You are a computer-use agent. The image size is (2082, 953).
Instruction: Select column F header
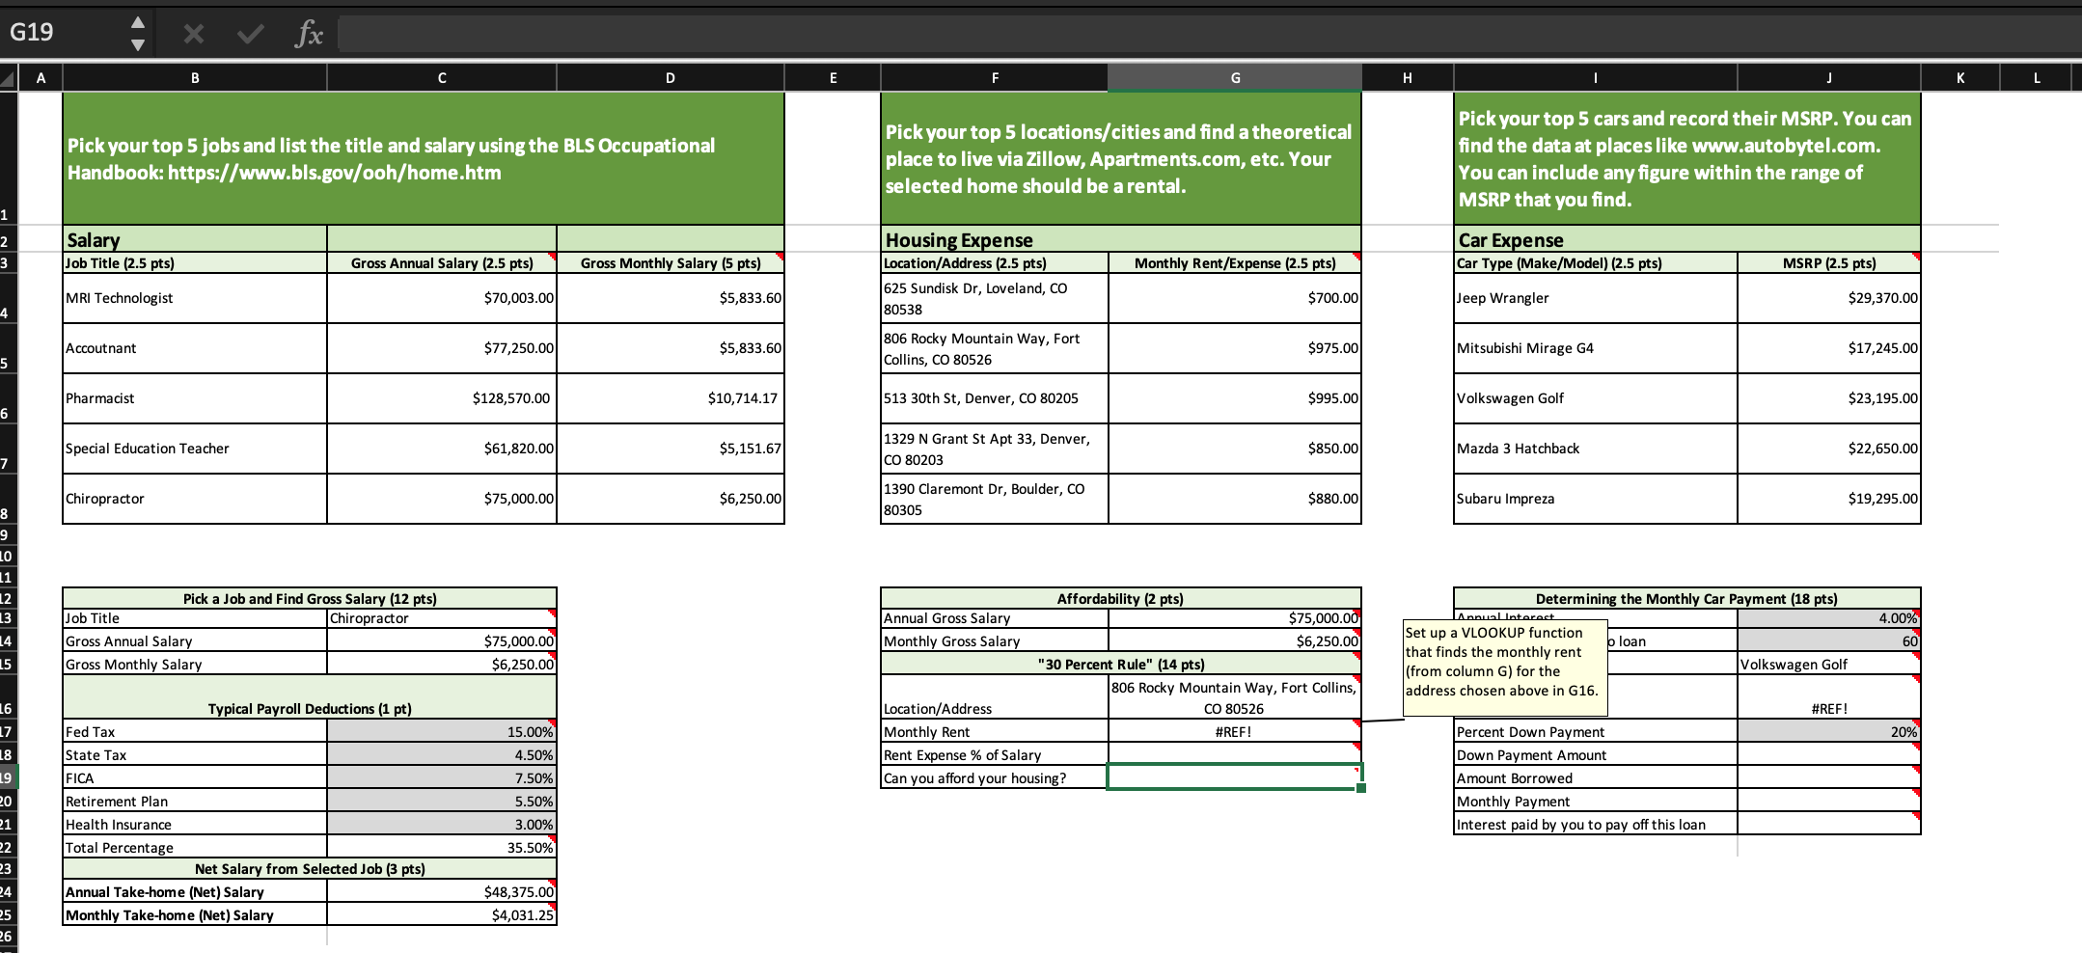[x=995, y=78]
